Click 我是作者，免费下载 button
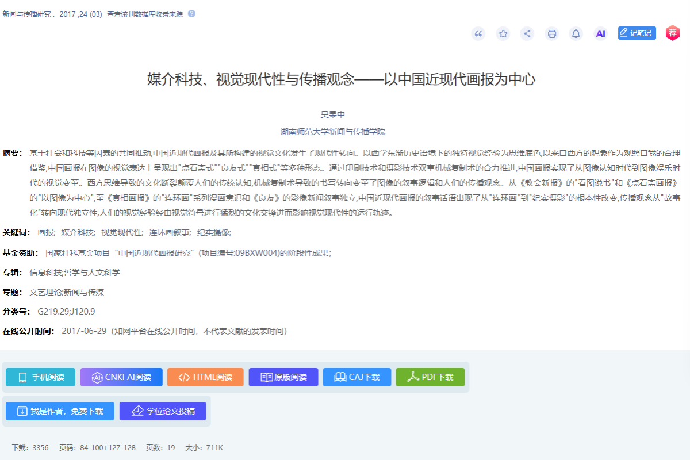Viewport: 690px width, 460px height. click(x=60, y=411)
